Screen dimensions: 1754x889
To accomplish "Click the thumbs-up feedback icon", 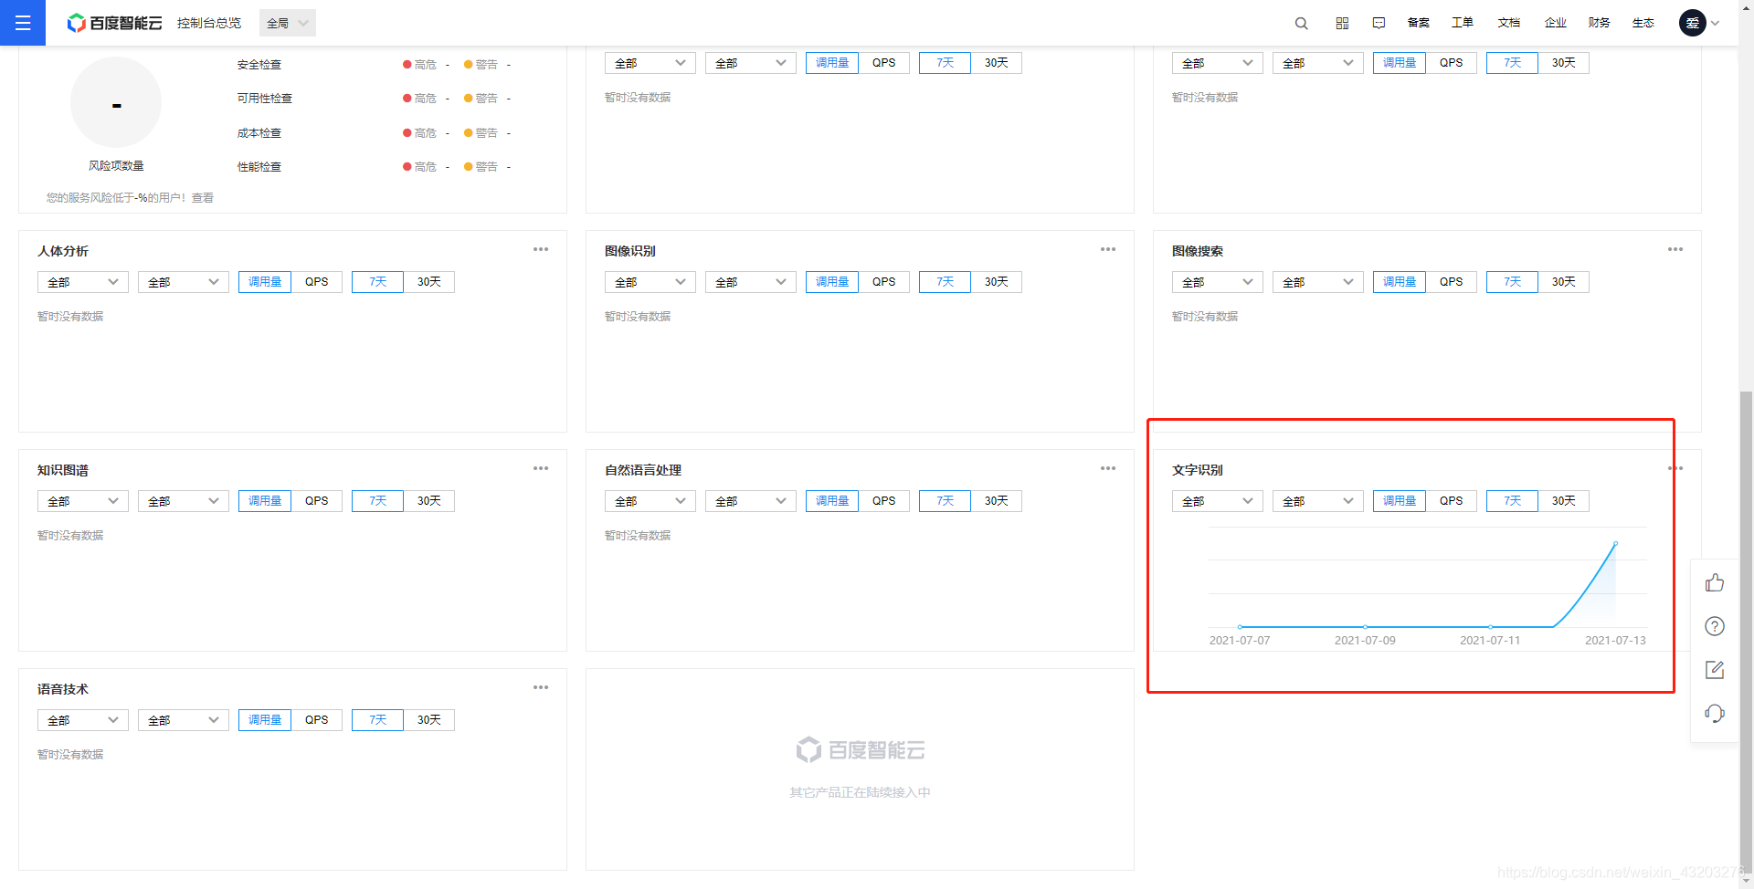I will tap(1715, 582).
